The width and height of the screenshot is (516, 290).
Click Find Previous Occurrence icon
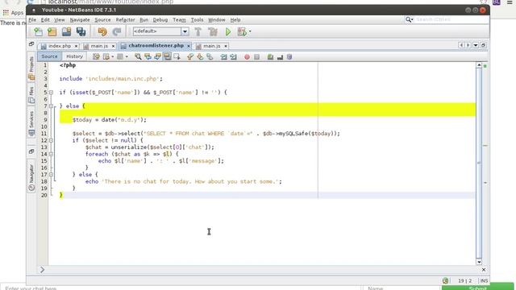pos(148,57)
